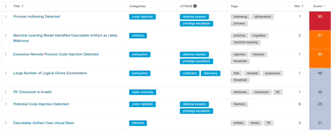Screen dimensions: 334x131
Task: Select the machine learning tag
Action: (x=246, y=42)
